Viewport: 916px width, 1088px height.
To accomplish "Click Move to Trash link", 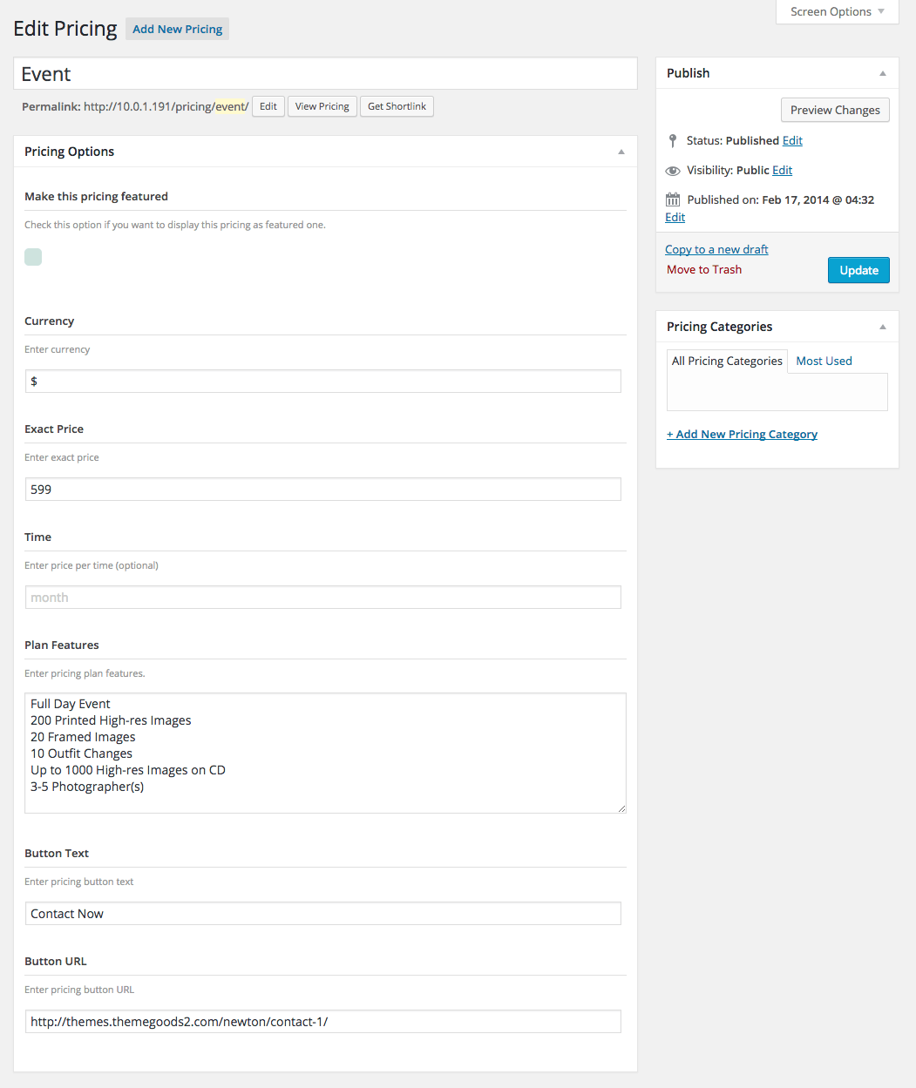I will coord(703,269).
